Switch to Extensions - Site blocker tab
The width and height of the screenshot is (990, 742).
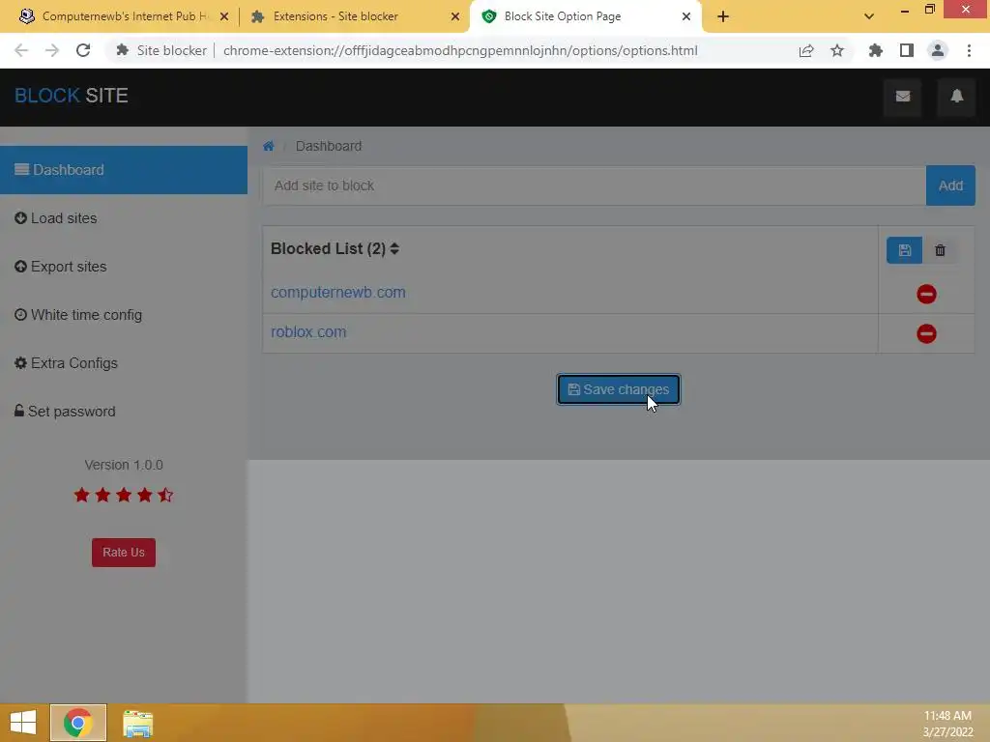[x=355, y=16]
